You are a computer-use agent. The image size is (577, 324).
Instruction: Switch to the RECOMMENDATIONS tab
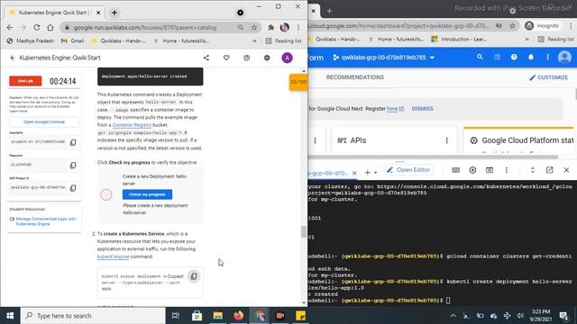(354, 77)
